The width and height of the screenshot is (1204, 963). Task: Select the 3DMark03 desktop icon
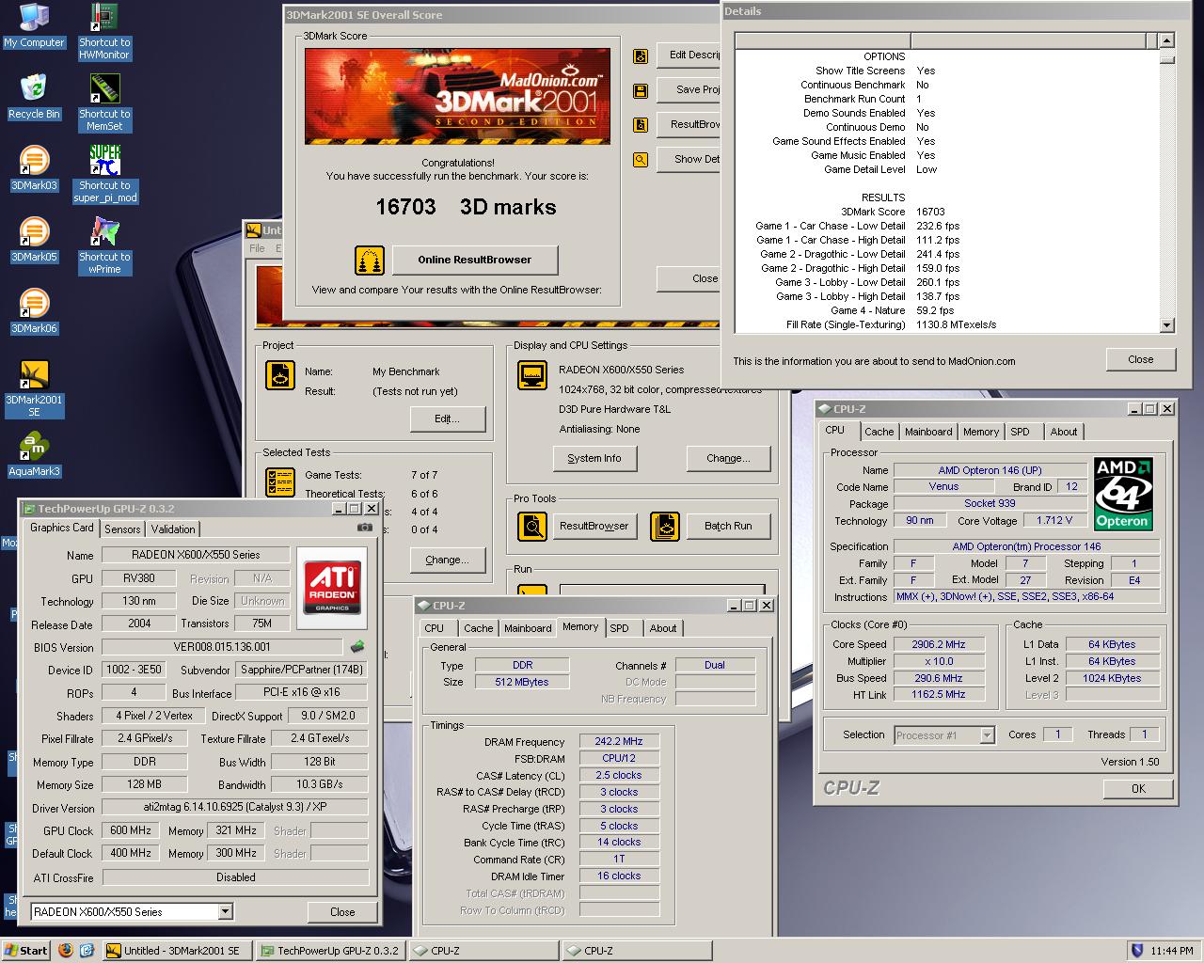(x=34, y=168)
